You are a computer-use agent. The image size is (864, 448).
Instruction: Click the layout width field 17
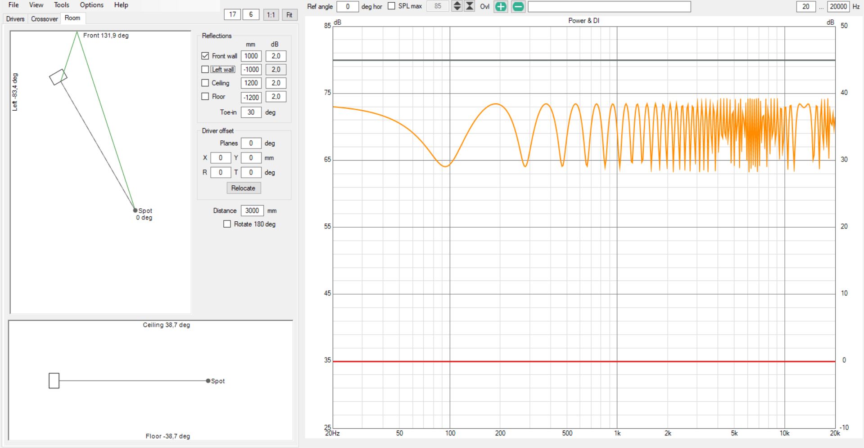point(232,14)
